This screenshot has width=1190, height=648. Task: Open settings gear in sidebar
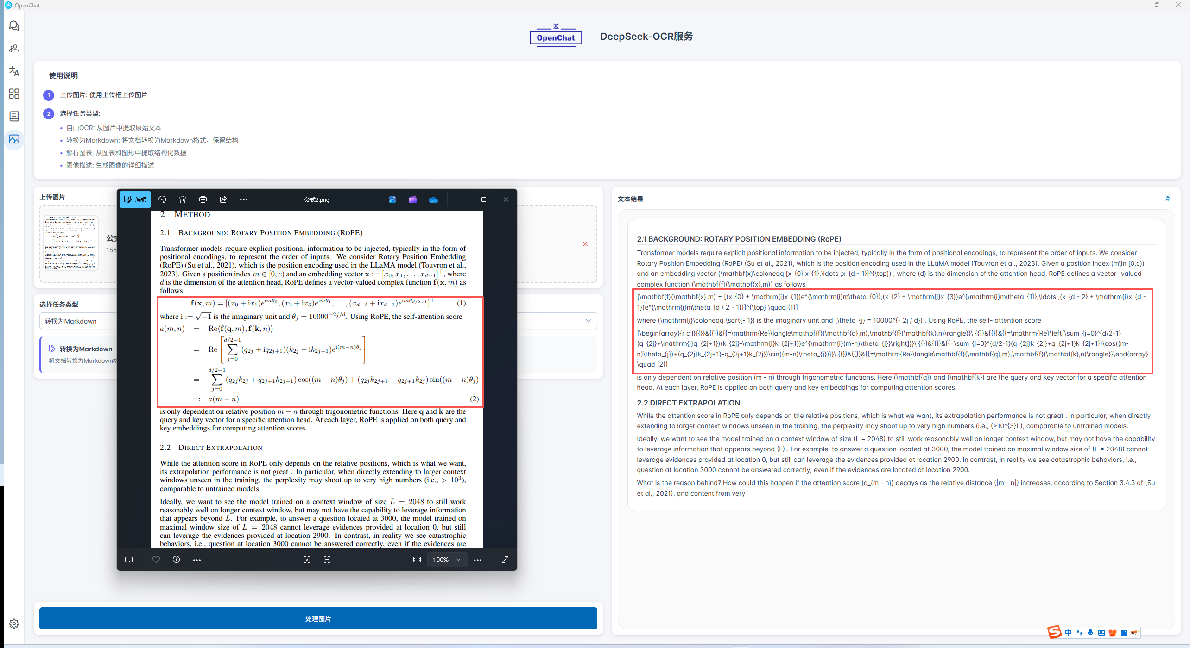coord(14,623)
